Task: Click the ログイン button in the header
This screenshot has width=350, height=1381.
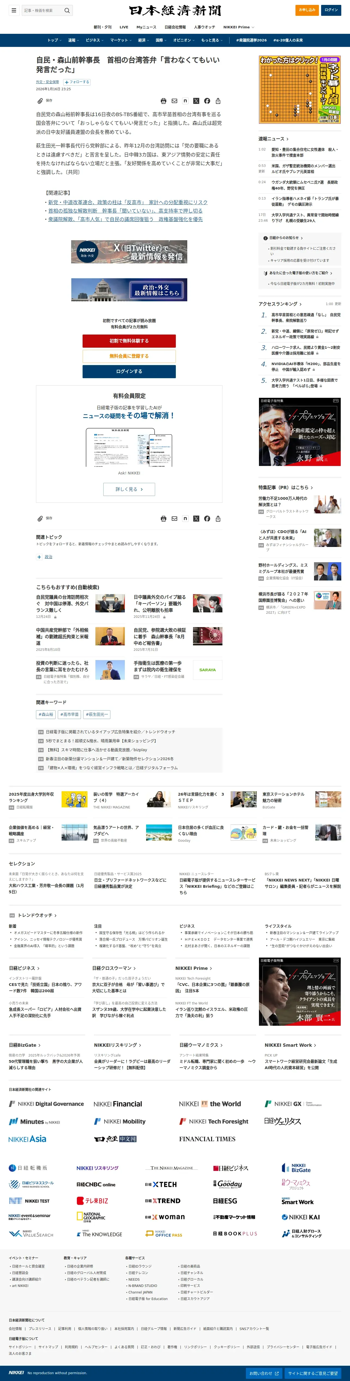Action: (331, 10)
